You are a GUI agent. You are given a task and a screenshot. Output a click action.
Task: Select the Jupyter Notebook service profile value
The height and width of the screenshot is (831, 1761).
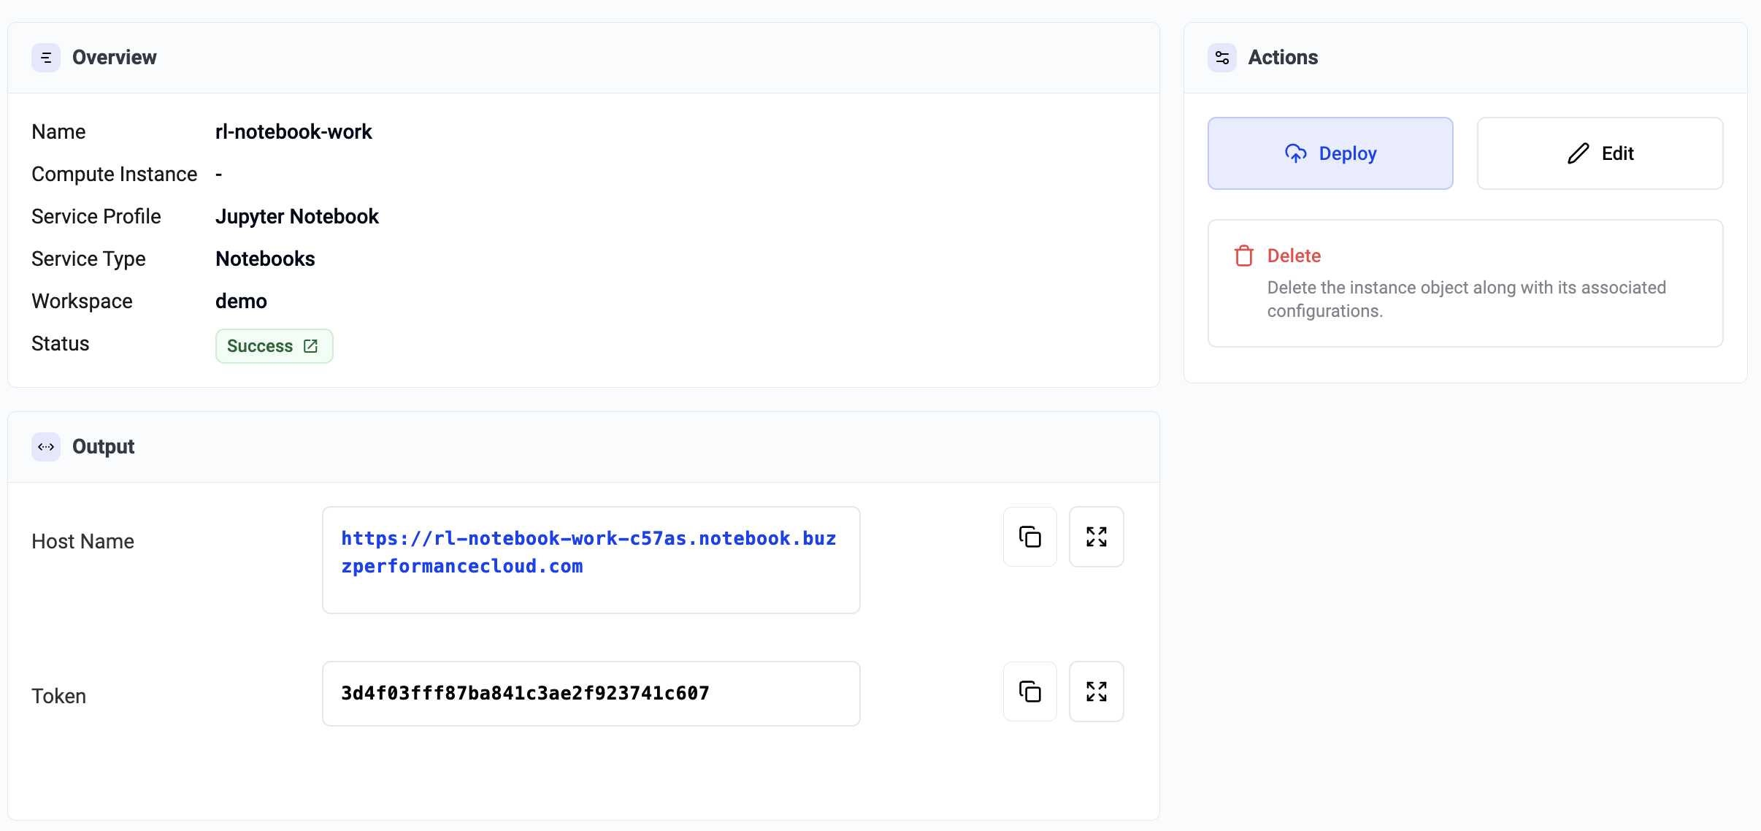click(297, 217)
